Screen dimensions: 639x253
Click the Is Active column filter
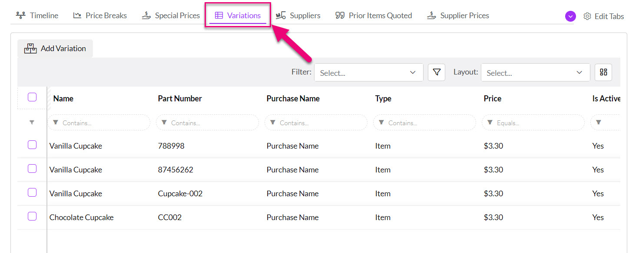tap(605, 123)
